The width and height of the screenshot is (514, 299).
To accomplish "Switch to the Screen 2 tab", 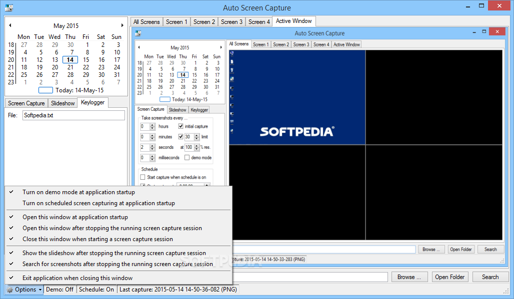I will click(204, 21).
